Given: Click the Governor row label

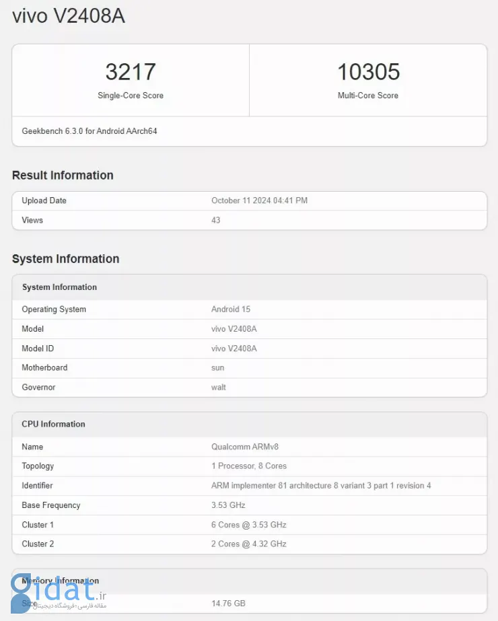Looking at the screenshot, I should click(38, 388).
